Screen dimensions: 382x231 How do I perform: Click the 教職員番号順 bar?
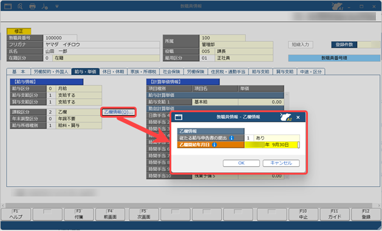(x=334, y=58)
